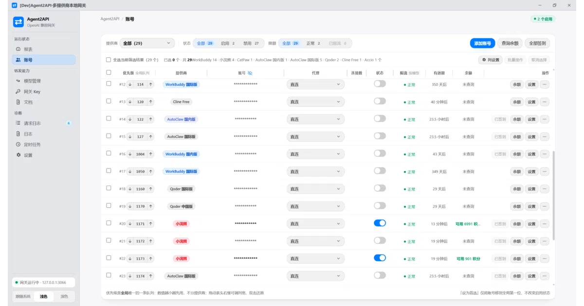Disable the 小浣熊 account #20 switch

click(x=380, y=223)
